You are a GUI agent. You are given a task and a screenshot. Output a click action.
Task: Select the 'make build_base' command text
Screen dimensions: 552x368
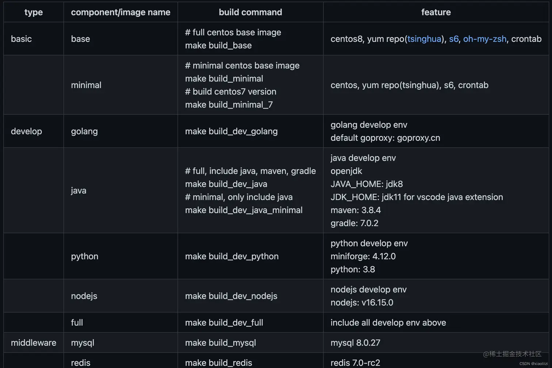[218, 46]
